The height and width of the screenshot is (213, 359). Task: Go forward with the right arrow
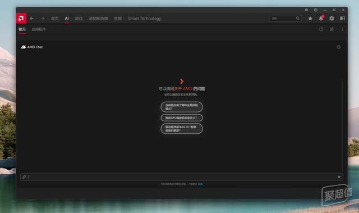coord(43,19)
